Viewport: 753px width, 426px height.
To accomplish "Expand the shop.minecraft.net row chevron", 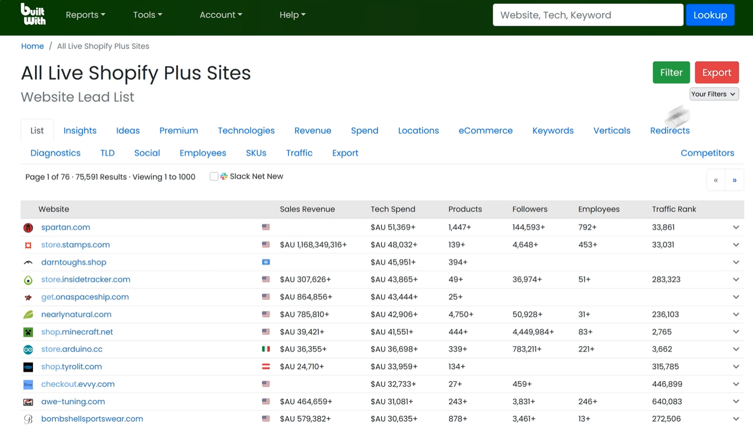I will (736, 332).
